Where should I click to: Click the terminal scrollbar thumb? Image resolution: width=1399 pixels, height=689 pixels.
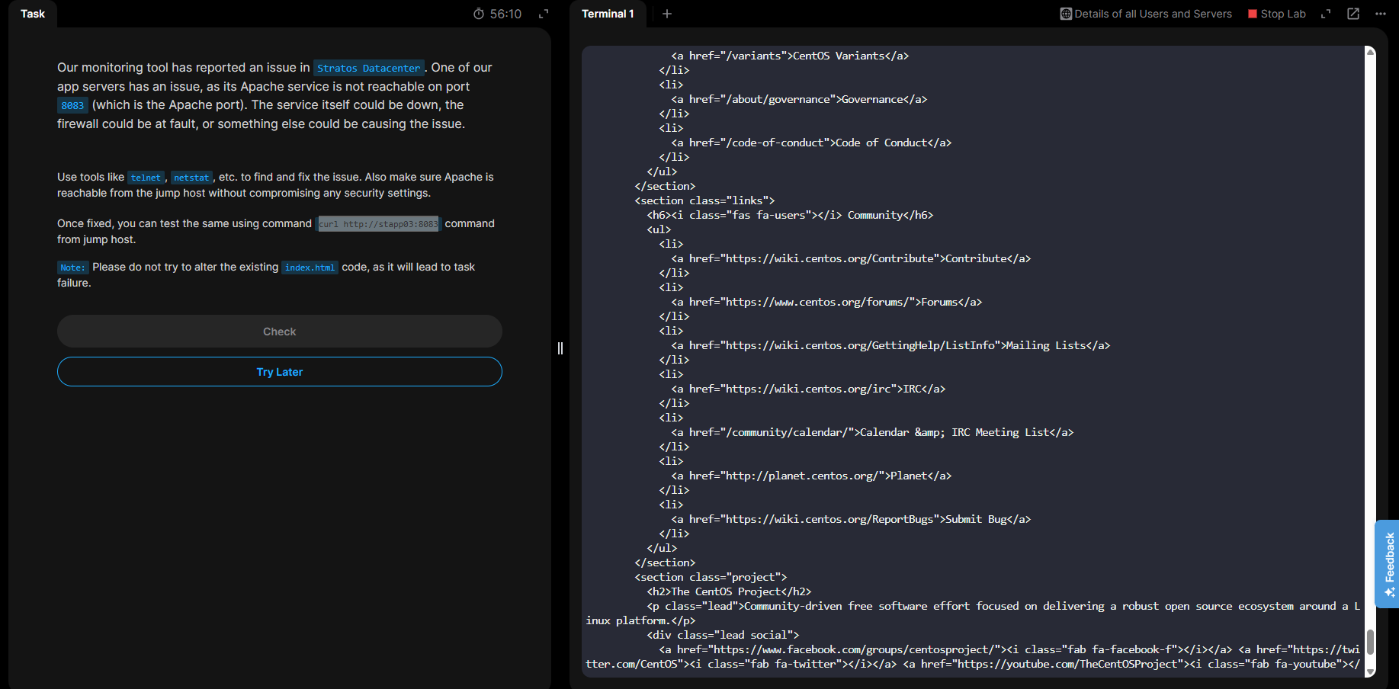coord(1370,642)
